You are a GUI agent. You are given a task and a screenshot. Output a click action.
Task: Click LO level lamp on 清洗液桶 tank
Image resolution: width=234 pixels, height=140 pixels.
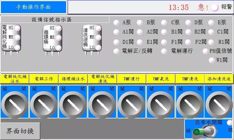point(98,48)
